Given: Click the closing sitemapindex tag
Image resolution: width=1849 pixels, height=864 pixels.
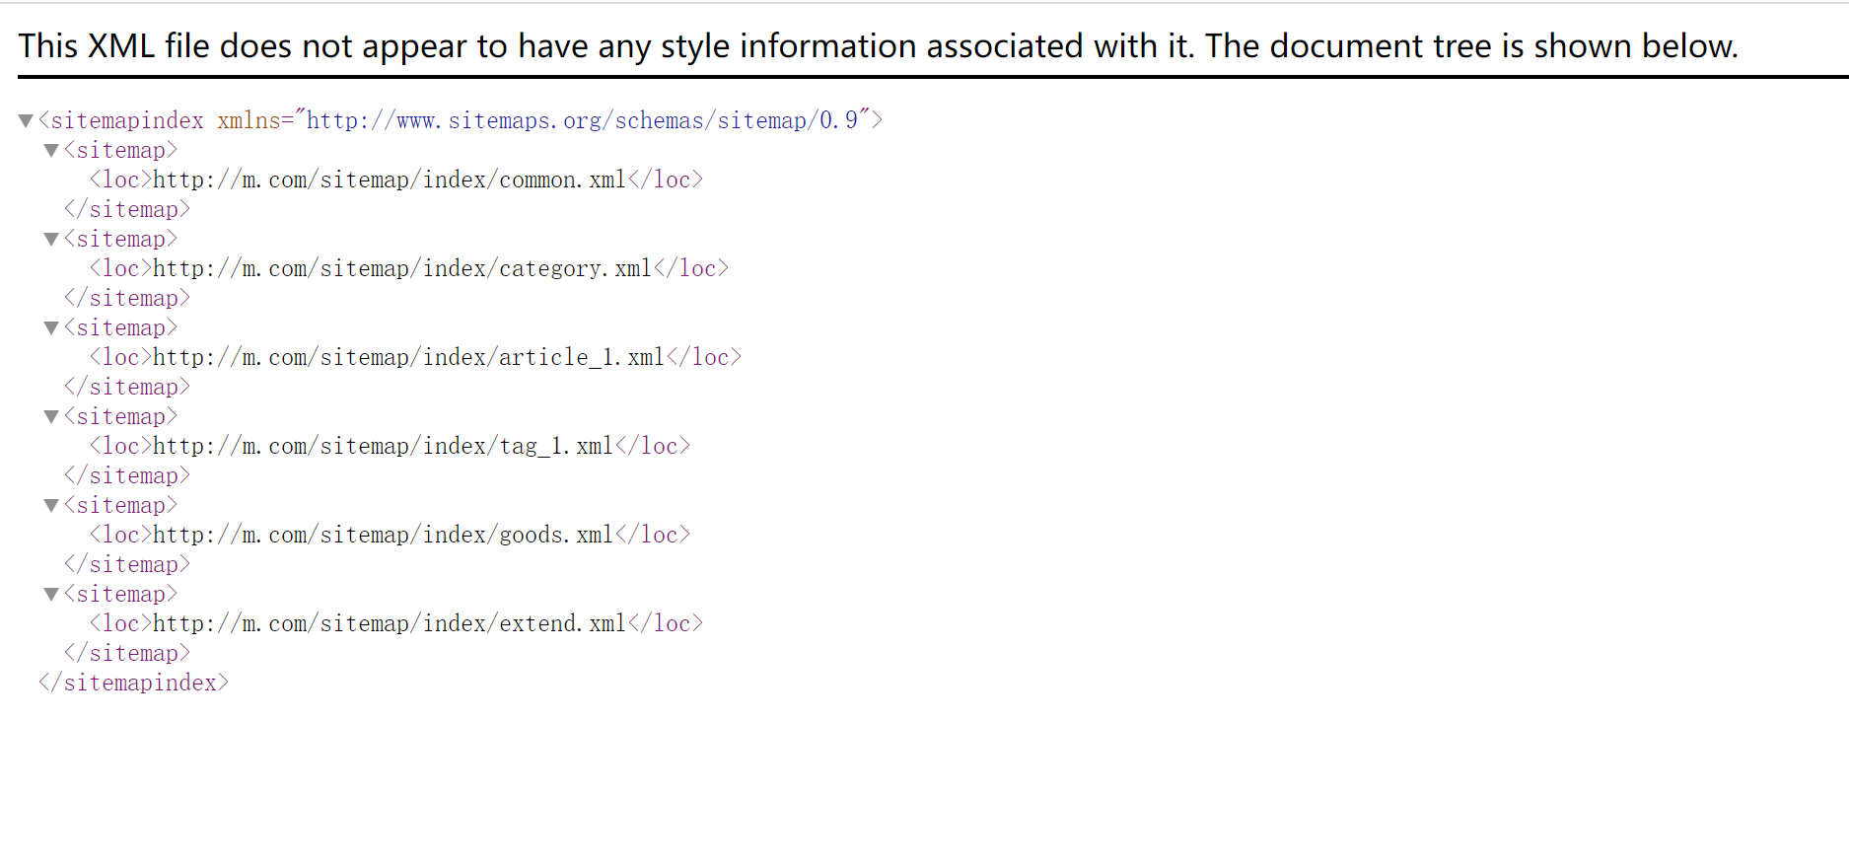Looking at the screenshot, I should (x=133, y=683).
